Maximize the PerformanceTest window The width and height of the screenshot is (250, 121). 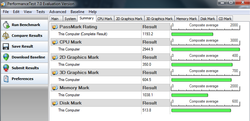(231, 3)
